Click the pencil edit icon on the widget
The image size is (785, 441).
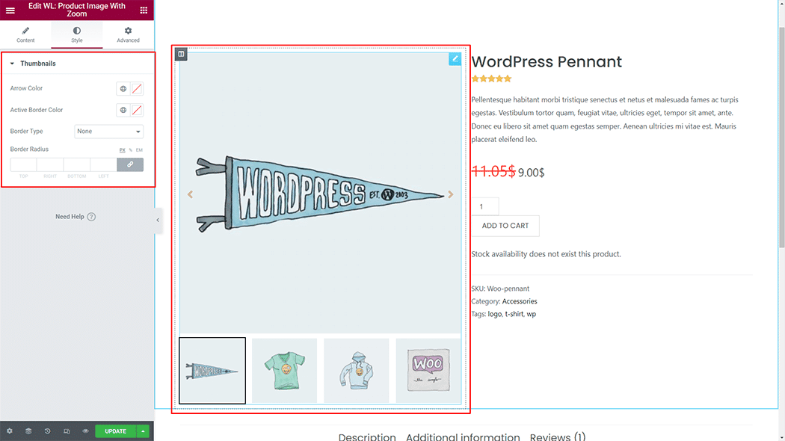click(x=455, y=59)
